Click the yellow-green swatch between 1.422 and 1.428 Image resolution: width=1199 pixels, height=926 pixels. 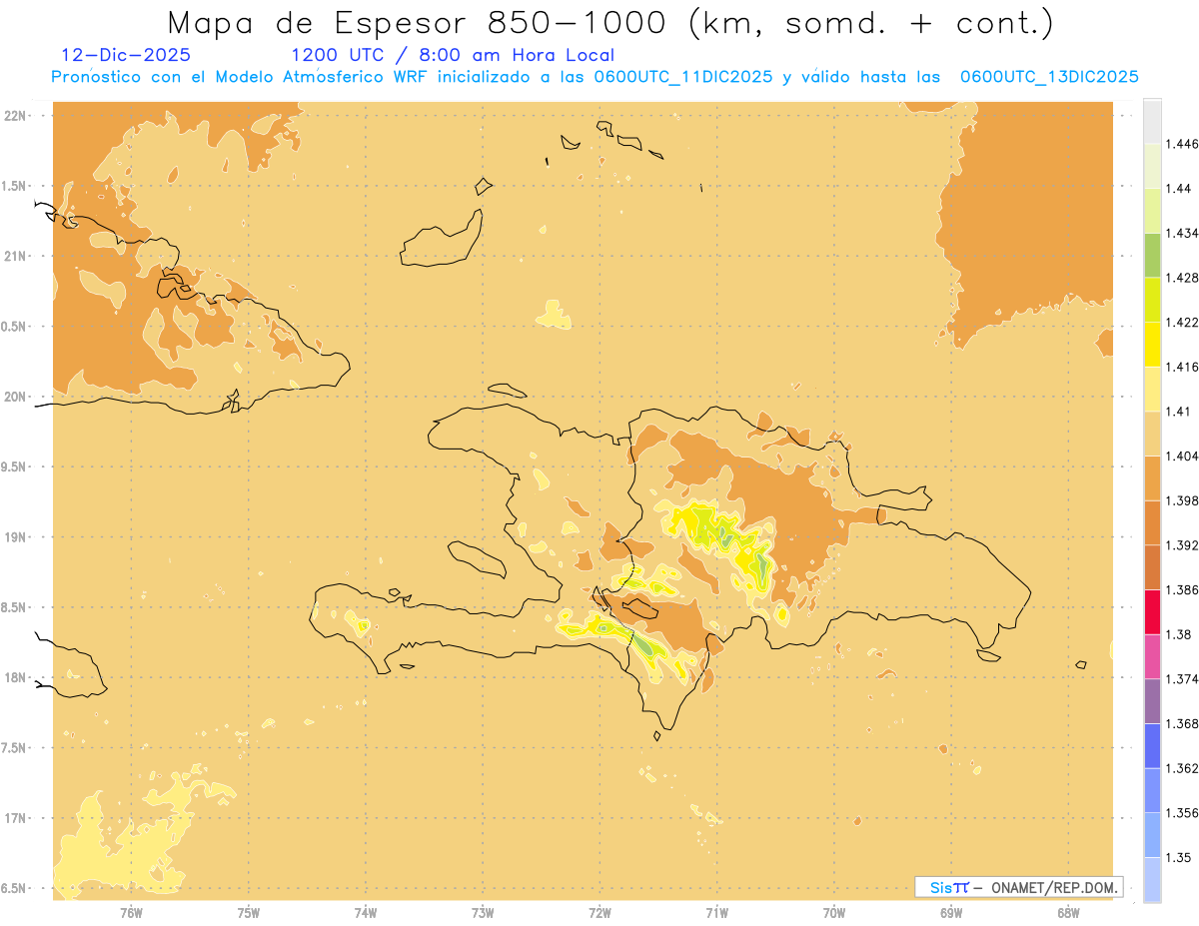coord(1152,300)
